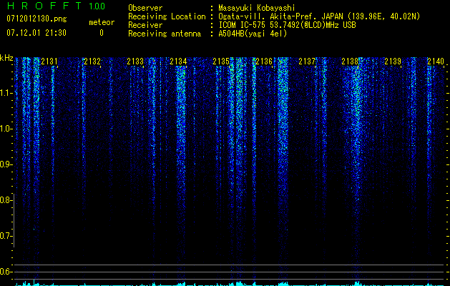450x286 pixels.
Task: Click time marker 2132
Action: (92, 61)
